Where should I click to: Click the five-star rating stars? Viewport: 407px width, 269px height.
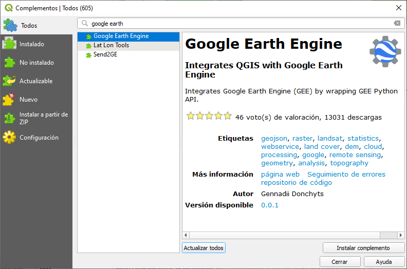click(209, 116)
